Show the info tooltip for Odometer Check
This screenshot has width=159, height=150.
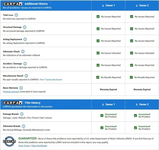[23, 52]
